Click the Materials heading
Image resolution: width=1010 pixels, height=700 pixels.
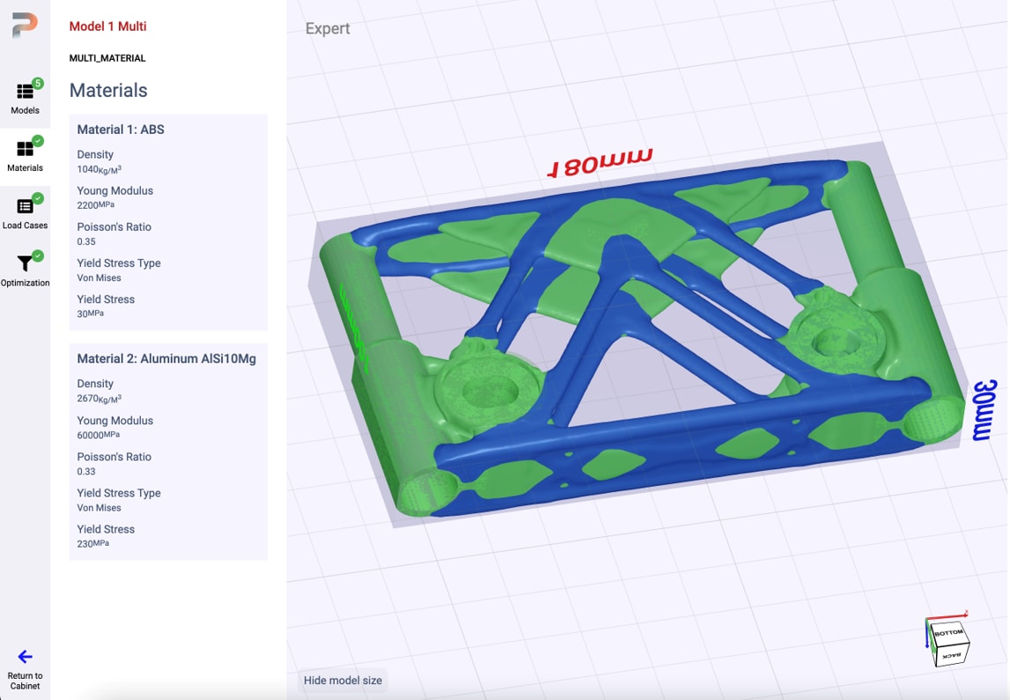[108, 90]
